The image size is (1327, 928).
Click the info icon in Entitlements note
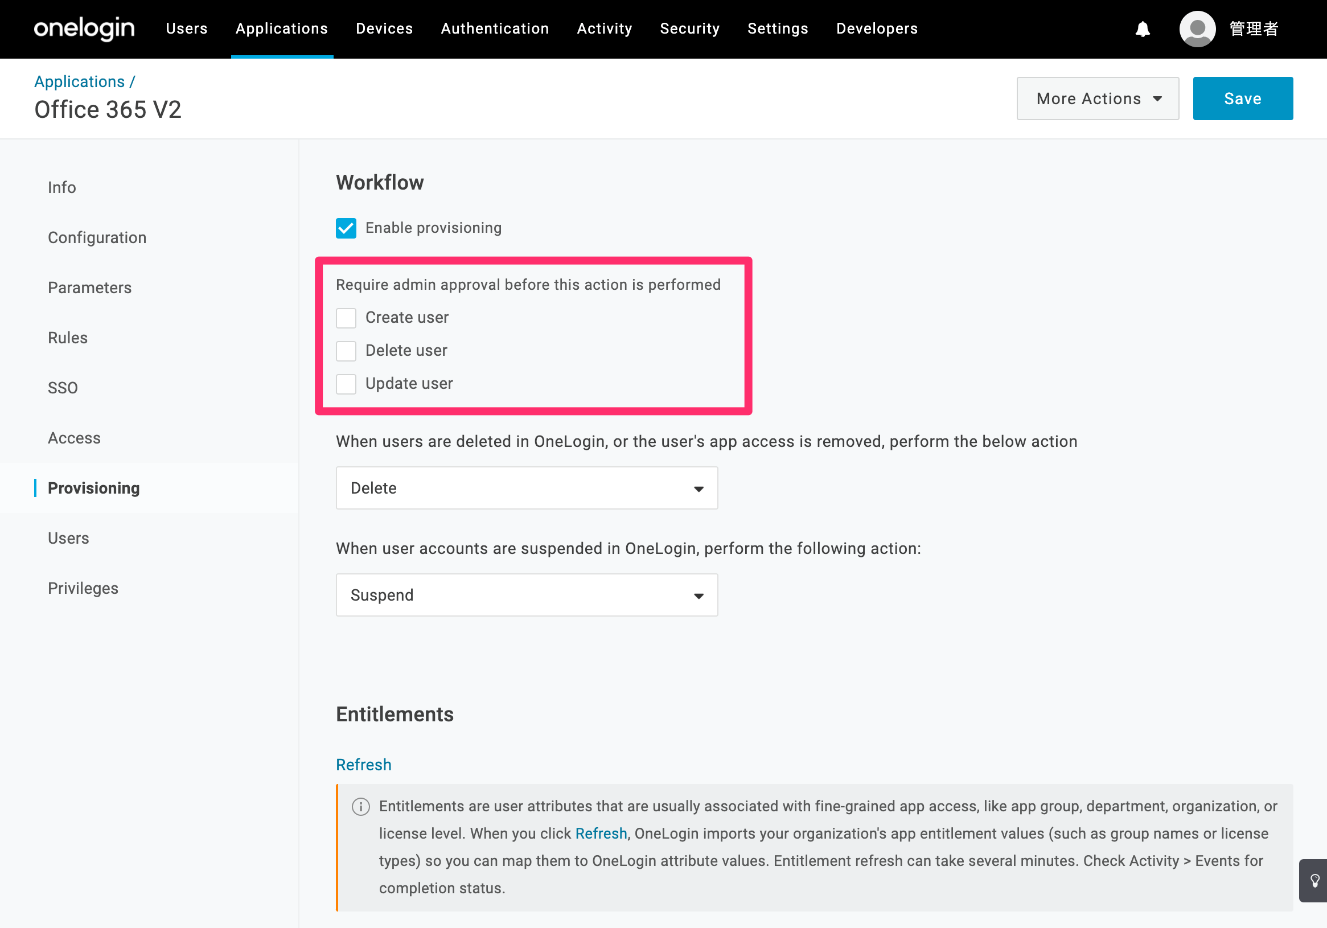point(361,807)
